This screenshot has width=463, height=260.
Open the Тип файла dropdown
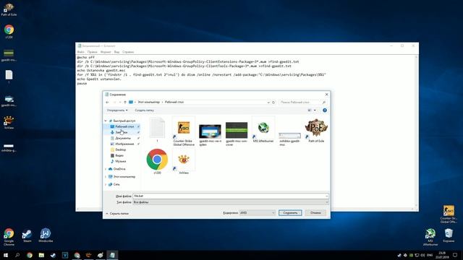coord(231,202)
